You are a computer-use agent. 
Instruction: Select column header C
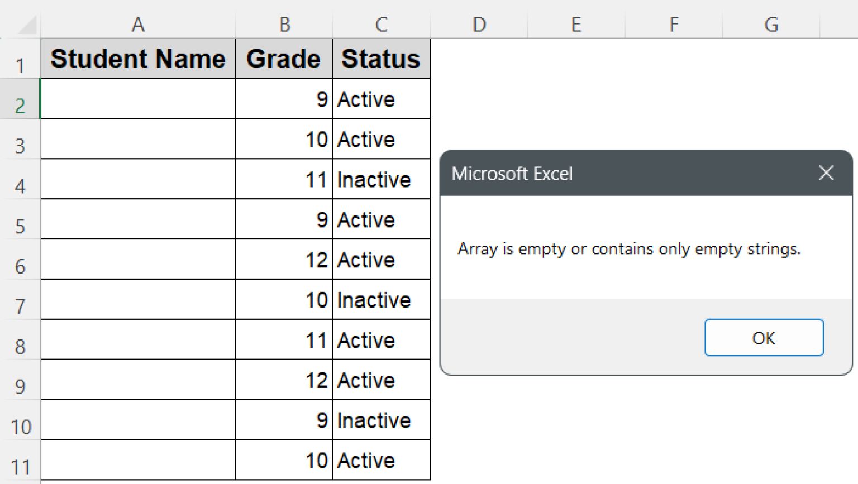click(381, 25)
